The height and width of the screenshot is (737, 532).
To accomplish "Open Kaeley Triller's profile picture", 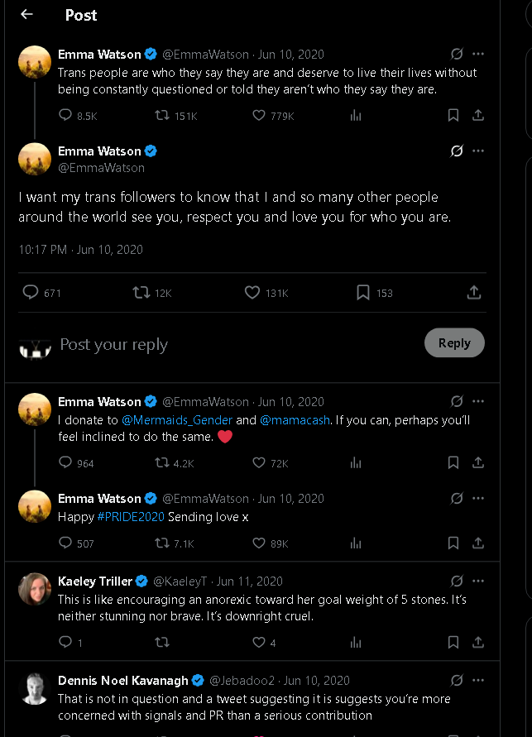I will [35, 589].
